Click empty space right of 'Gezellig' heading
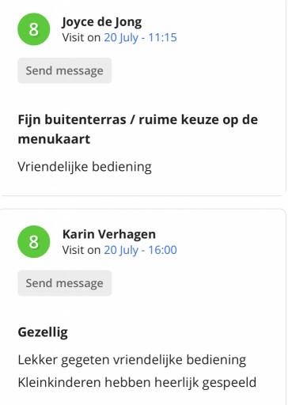The image size is (288, 405). coord(174,332)
